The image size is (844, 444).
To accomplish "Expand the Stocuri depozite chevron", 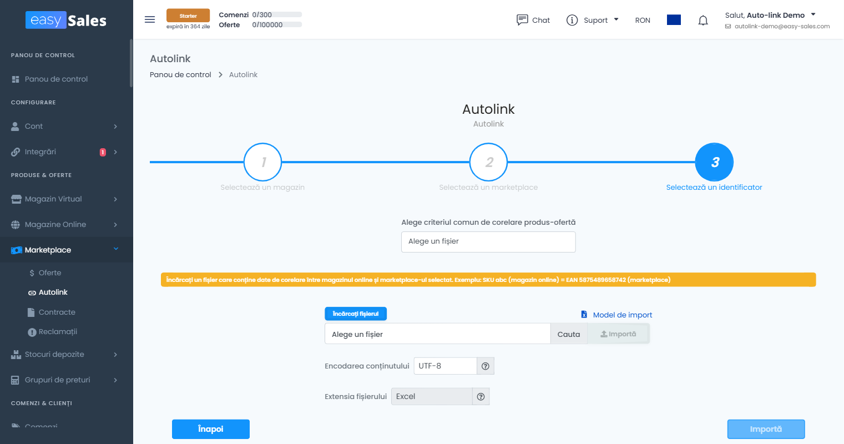I will pos(115,355).
